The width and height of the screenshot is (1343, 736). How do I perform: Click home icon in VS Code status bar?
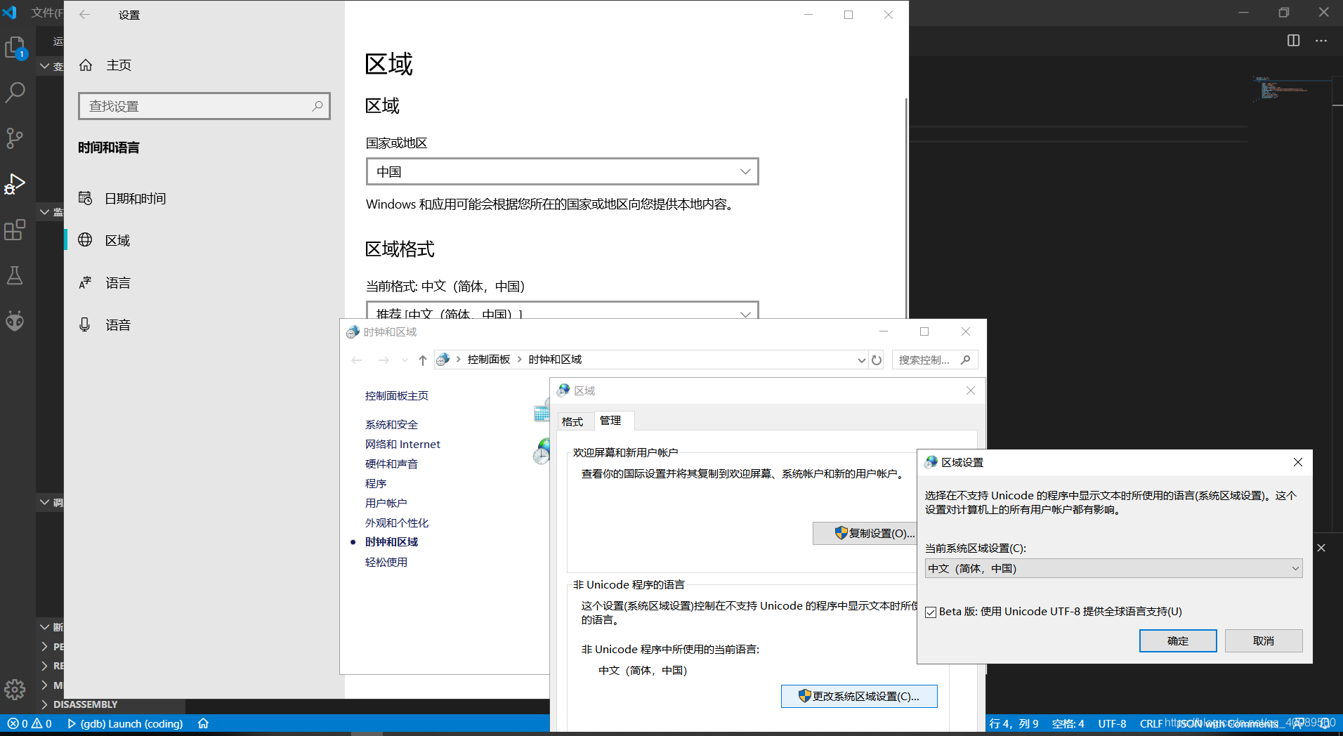(203, 723)
